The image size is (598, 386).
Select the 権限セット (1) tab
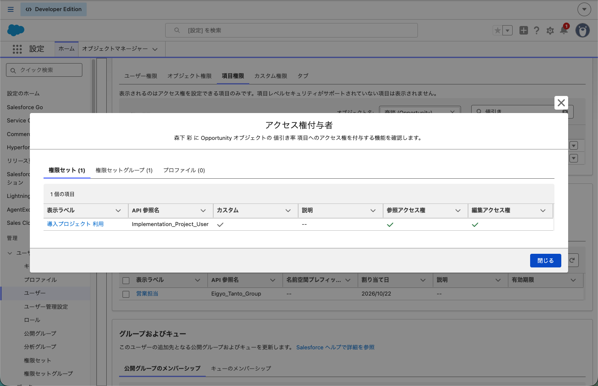coord(67,170)
